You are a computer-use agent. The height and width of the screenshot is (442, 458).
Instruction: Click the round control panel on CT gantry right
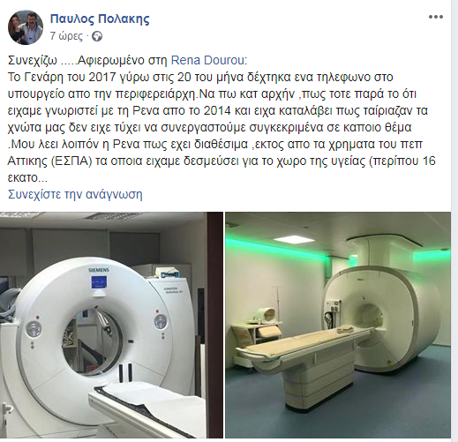point(161,322)
